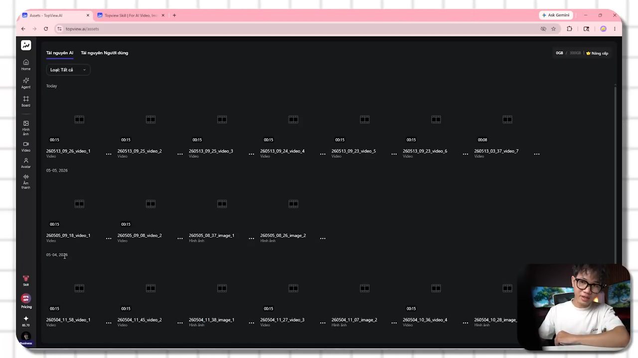Open Skill in the sidebar

(x=26, y=281)
